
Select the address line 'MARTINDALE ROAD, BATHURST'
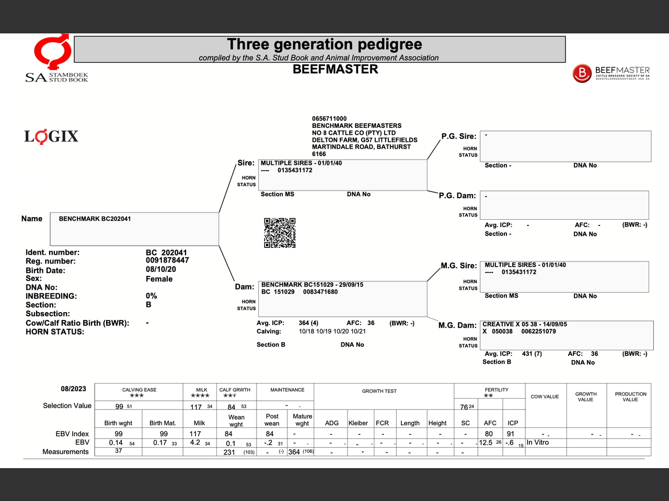click(x=362, y=147)
